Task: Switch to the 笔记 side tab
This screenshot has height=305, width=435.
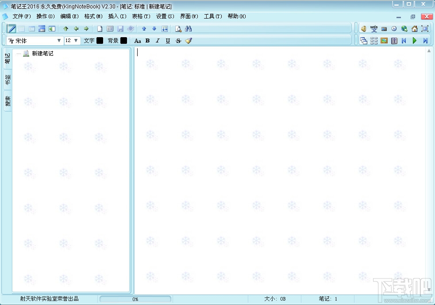Action: 8,58
